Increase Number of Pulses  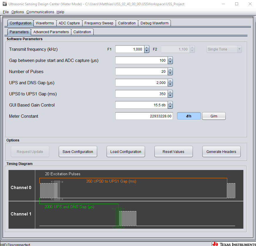[170, 70]
